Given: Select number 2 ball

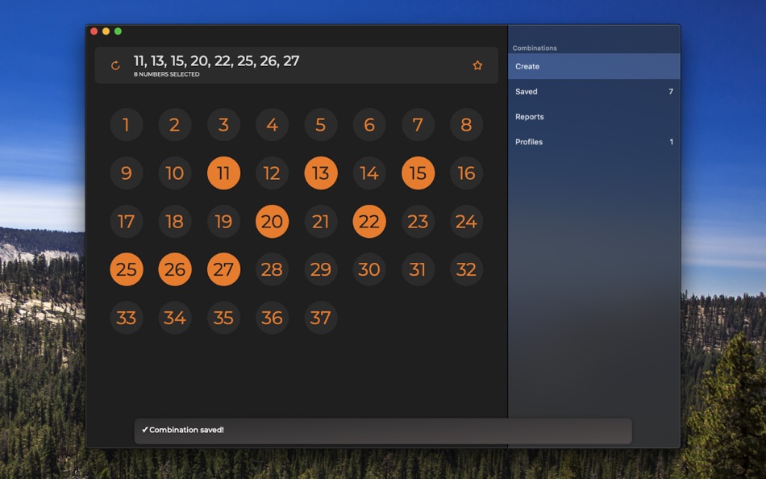Looking at the screenshot, I should 175,125.
